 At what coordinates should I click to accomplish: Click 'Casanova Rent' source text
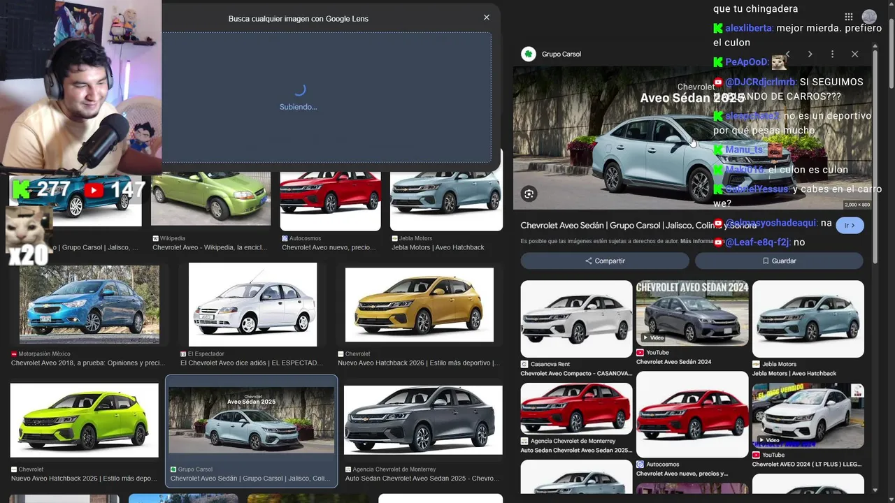click(x=550, y=364)
